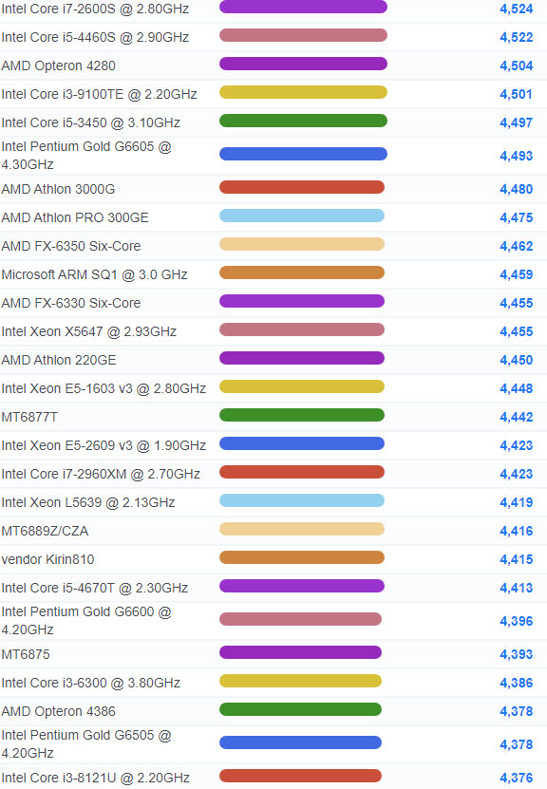Open Intel Core i5-3450 @ 3.10GHz details
The width and height of the screenshot is (547, 789).
tap(90, 122)
